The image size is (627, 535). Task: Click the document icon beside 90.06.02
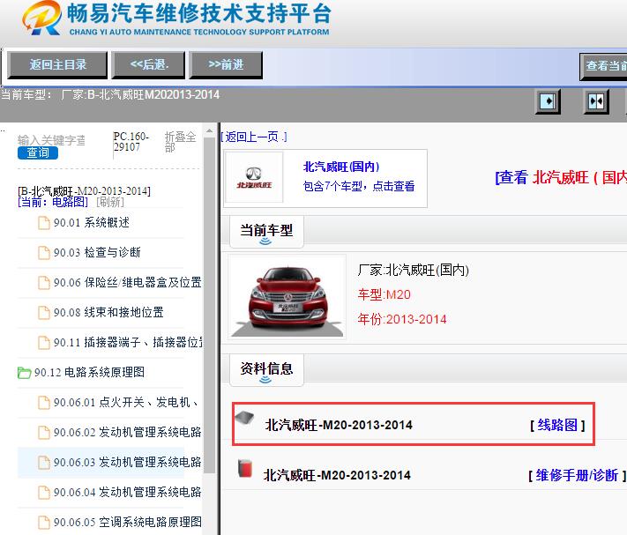click(43, 433)
